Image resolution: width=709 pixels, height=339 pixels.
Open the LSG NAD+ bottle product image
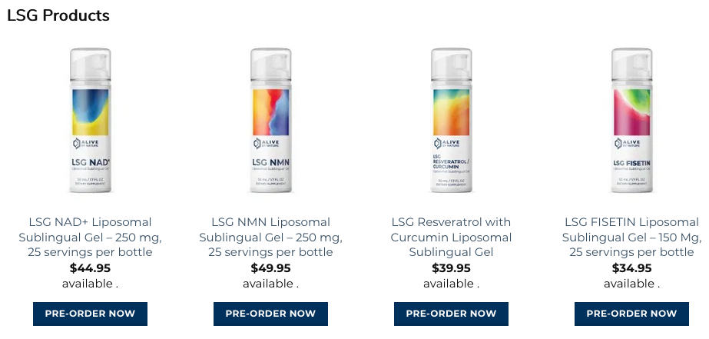[90, 121]
